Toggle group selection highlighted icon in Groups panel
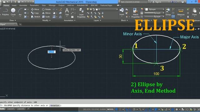 click(x=173, y=16)
